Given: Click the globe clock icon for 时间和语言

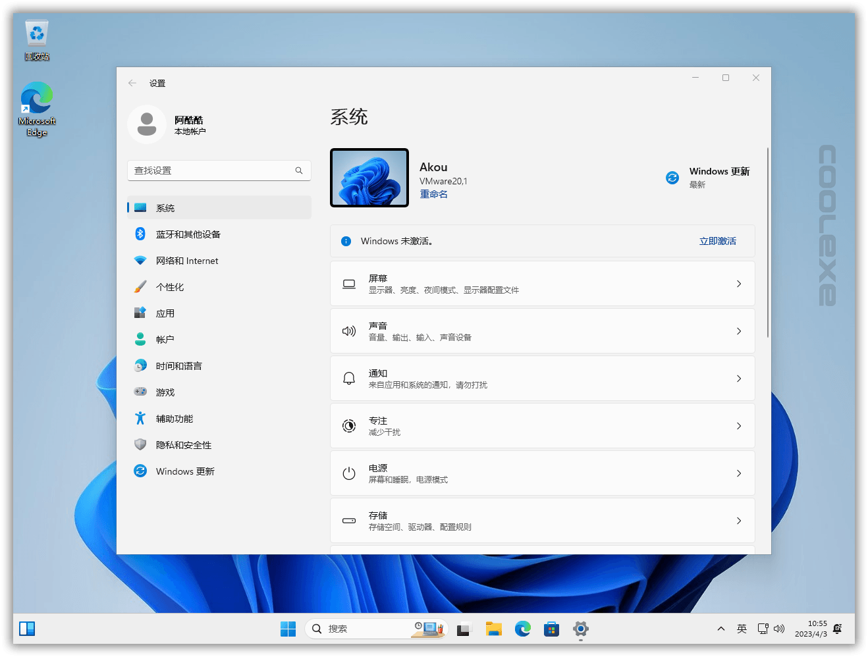Looking at the screenshot, I should pos(140,365).
